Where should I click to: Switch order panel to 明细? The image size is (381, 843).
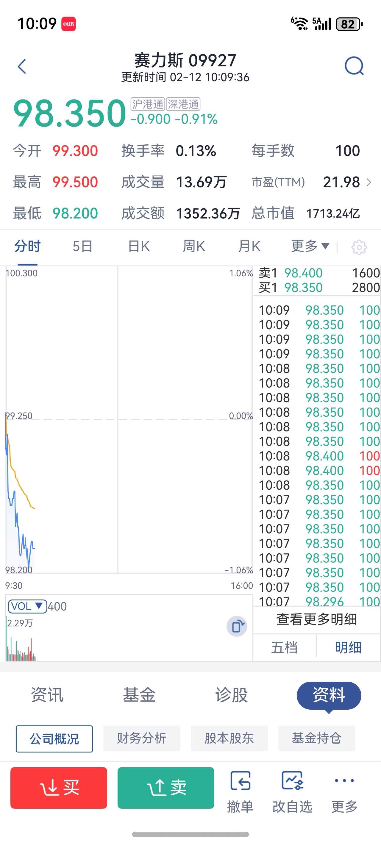[x=348, y=647]
